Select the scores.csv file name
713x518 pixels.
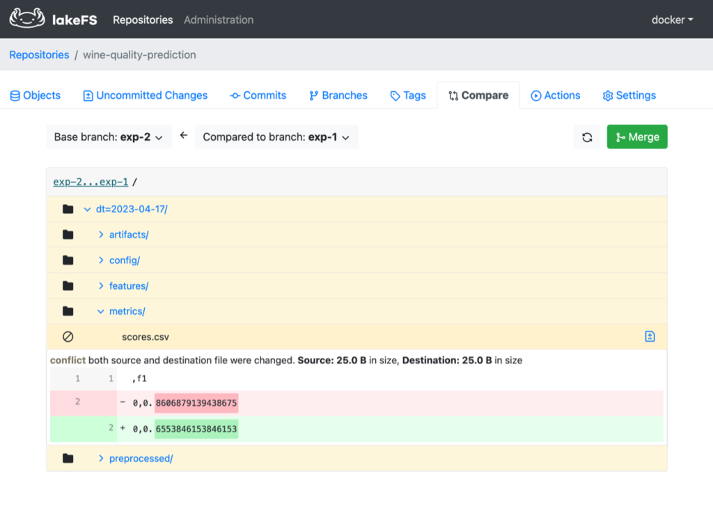pos(146,337)
